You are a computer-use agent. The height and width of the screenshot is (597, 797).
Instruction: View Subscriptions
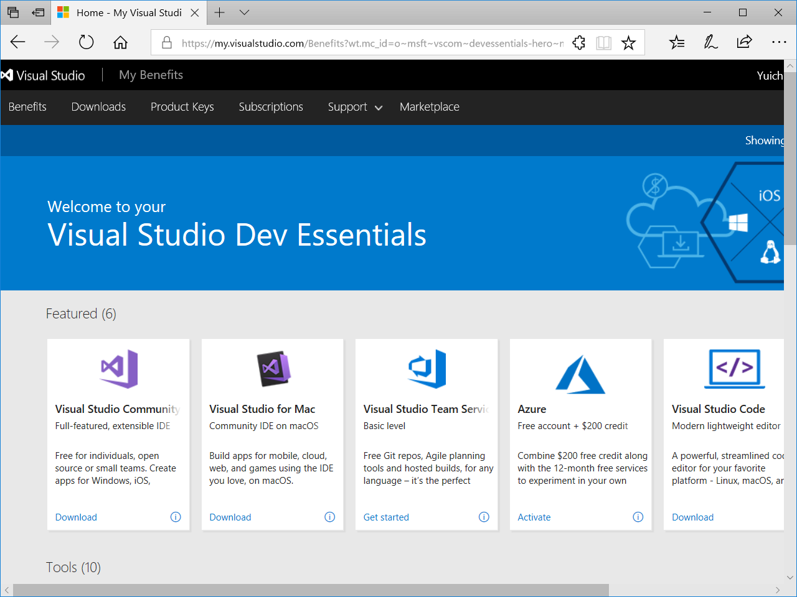[271, 107]
